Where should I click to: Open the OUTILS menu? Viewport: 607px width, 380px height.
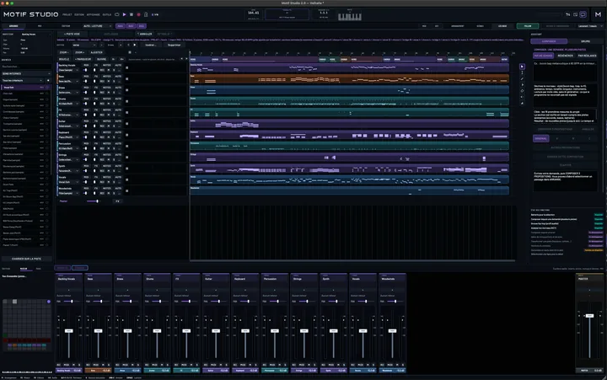click(x=106, y=14)
